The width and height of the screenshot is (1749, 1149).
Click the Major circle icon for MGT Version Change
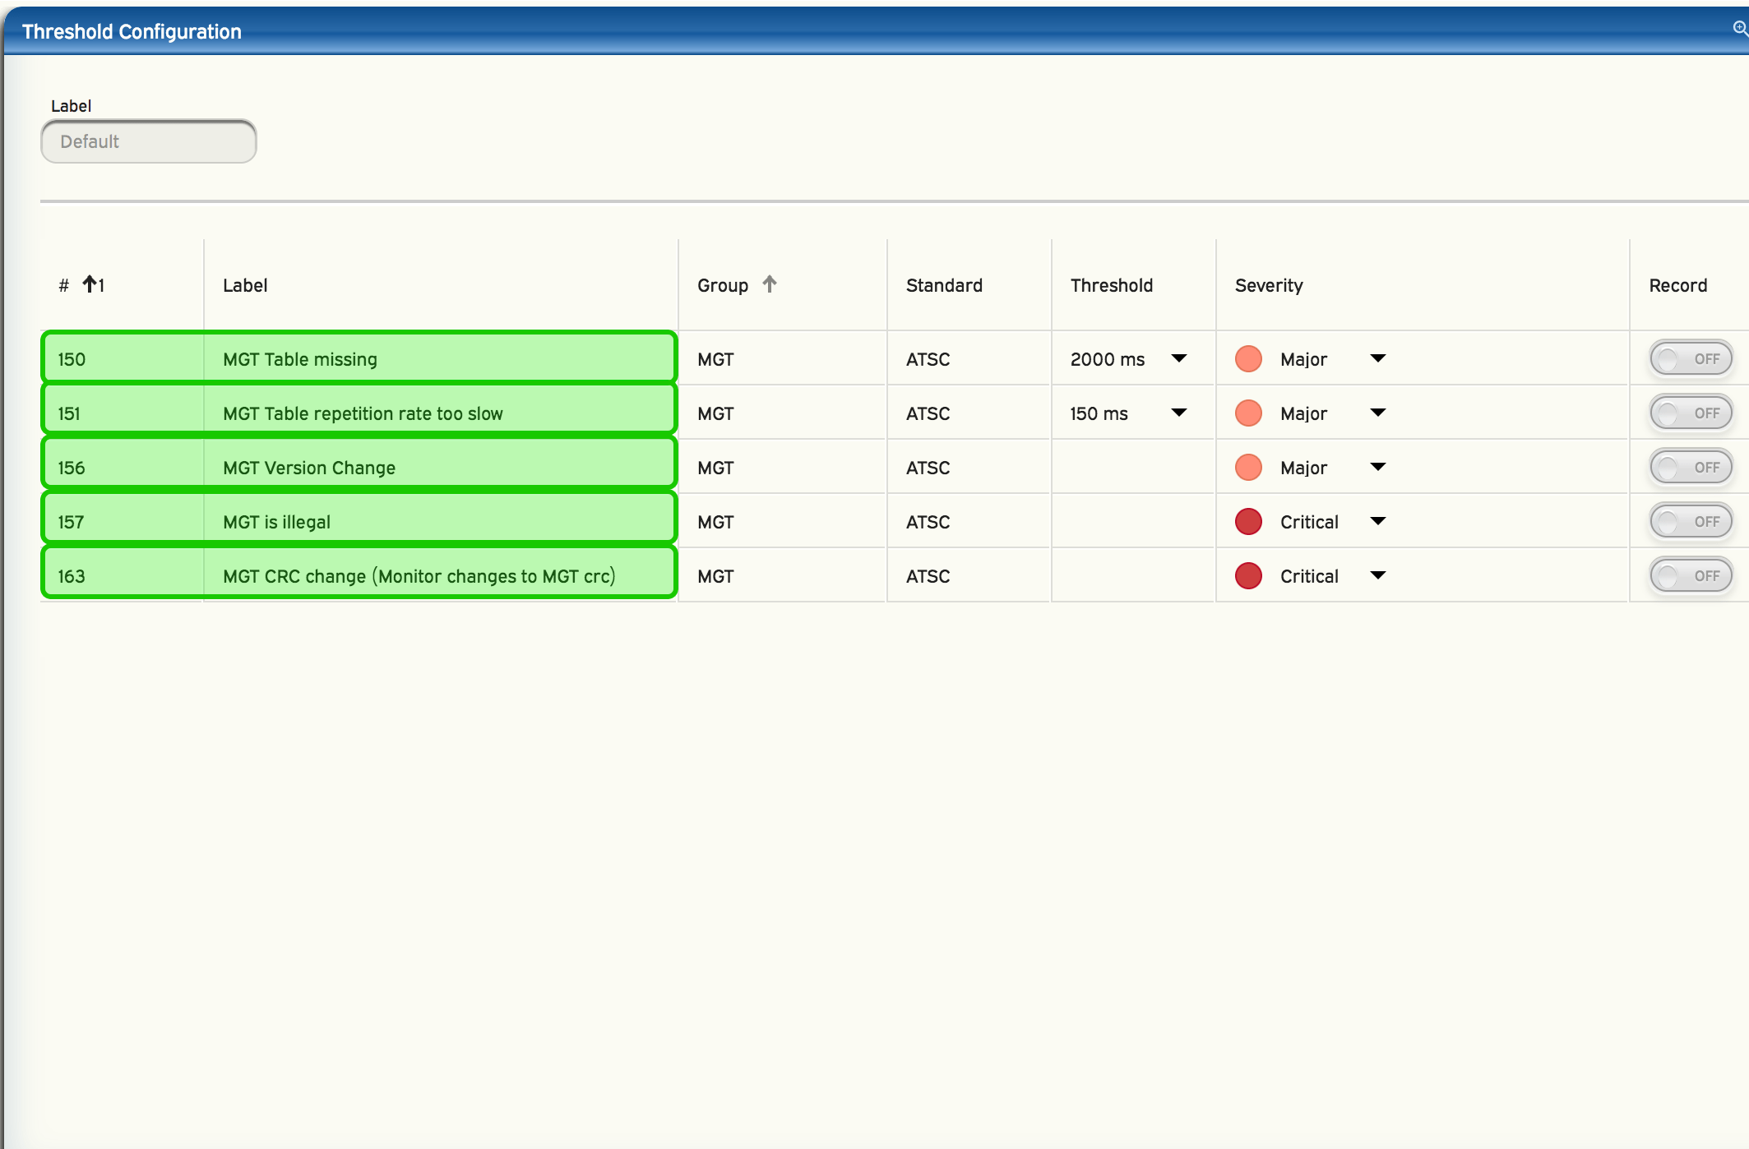tap(1248, 468)
